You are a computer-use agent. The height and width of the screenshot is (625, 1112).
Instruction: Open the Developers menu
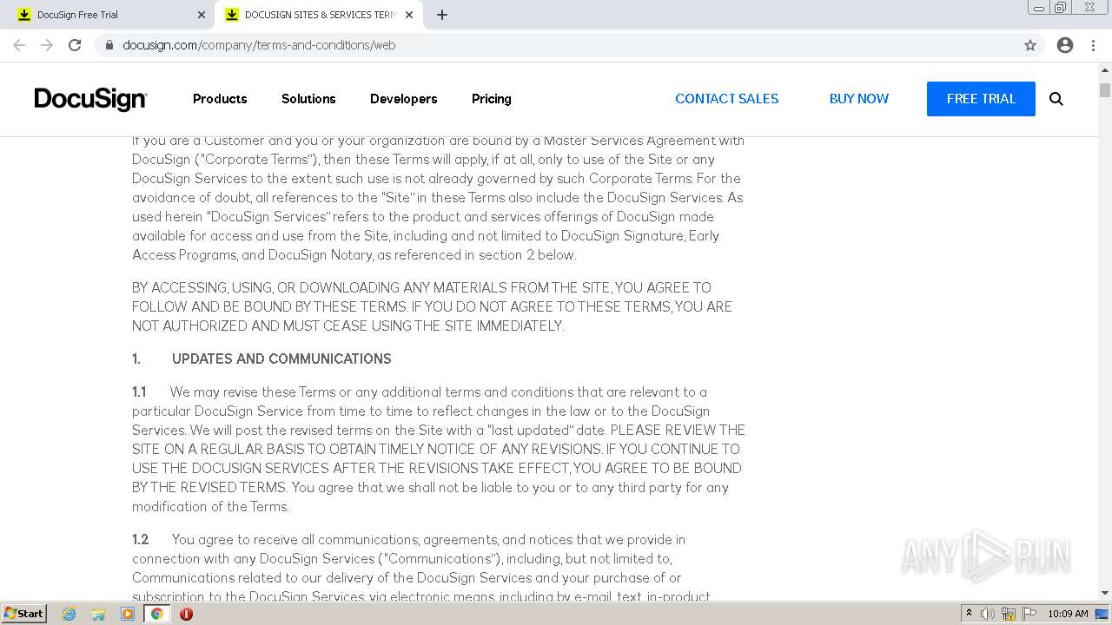click(404, 99)
